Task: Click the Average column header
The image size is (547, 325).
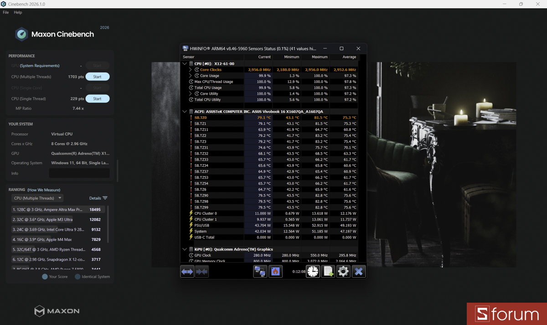Action: coord(344,57)
